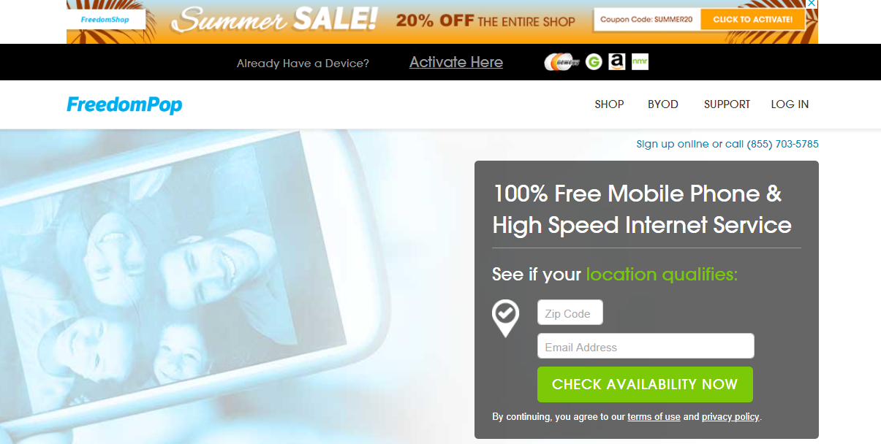This screenshot has width=881, height=444.
Task: Go to the SUPPORT page
Action: 727,104
